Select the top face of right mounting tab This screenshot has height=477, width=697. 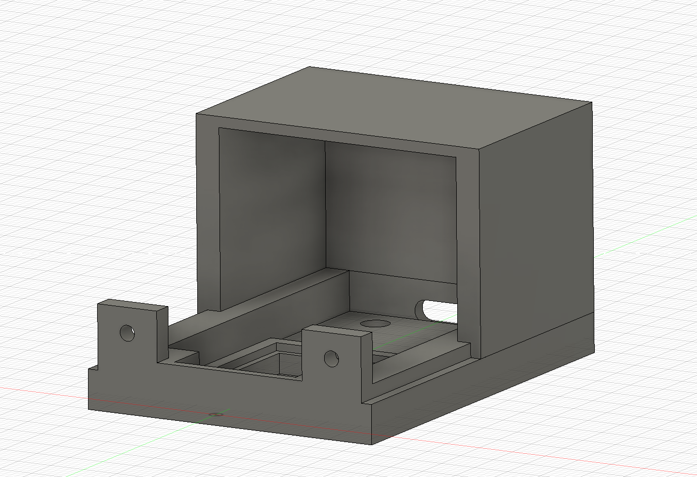337,331
